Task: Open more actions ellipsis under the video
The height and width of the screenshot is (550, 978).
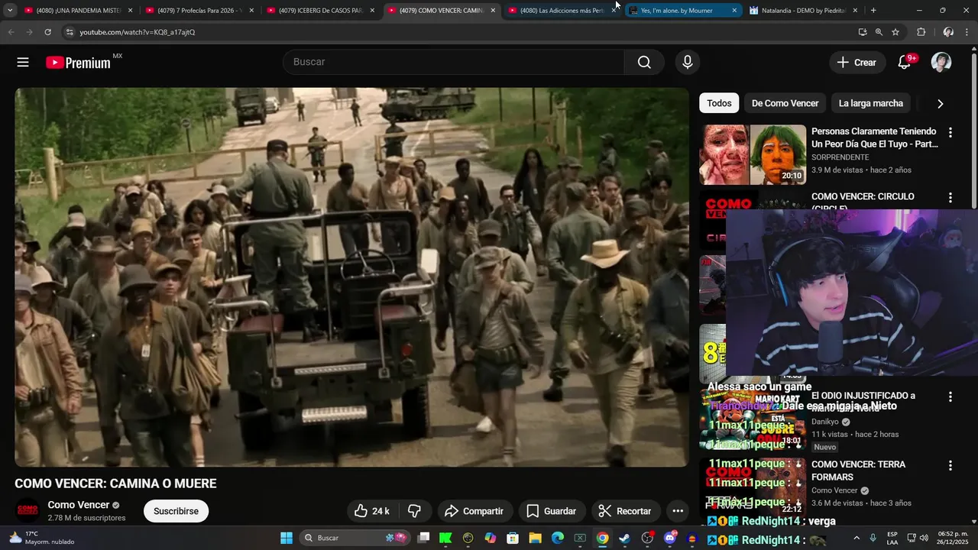Action: [x=678, y=511]
